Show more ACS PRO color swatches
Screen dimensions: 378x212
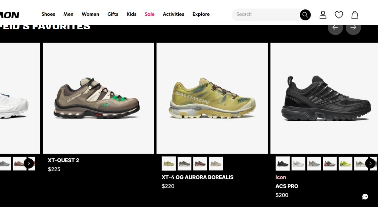tap(370, 163)
